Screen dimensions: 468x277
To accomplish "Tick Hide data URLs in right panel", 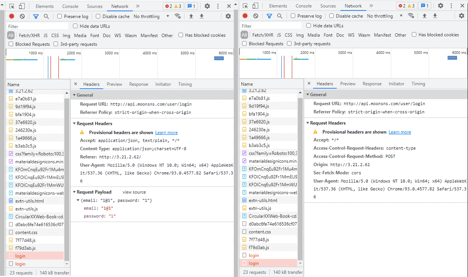I will 309,26.
